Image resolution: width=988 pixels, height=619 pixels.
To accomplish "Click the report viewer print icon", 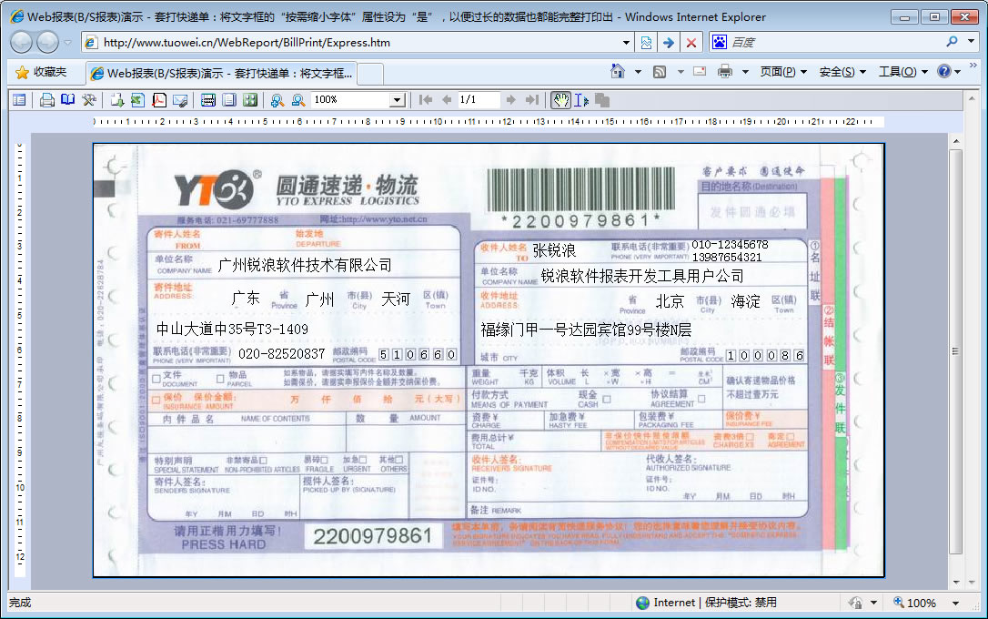I will pos(46,100).
